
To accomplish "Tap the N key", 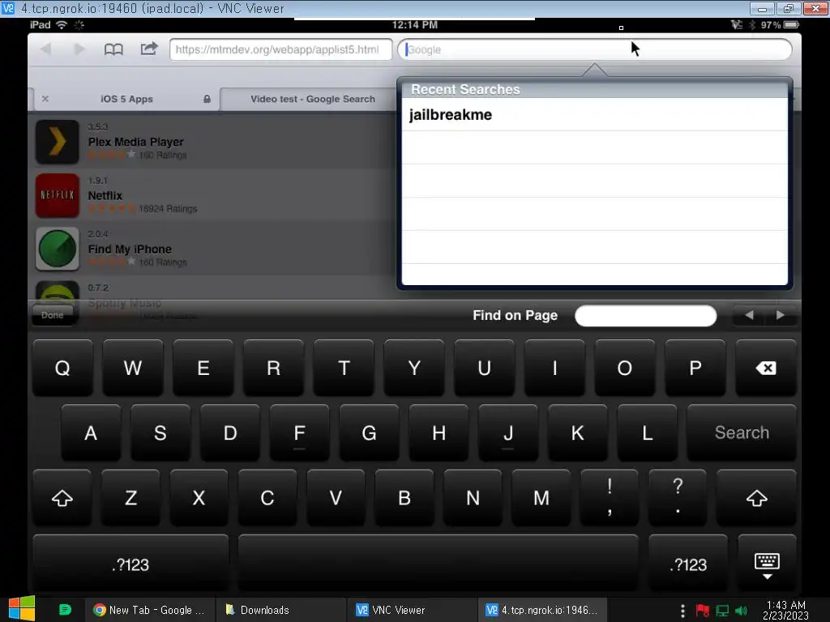I will pyautogui.click(x=473, y=498).
